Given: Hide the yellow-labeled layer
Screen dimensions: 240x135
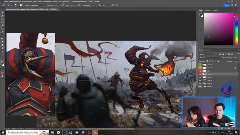Looking at the screenshot, I should coord(200,68).
